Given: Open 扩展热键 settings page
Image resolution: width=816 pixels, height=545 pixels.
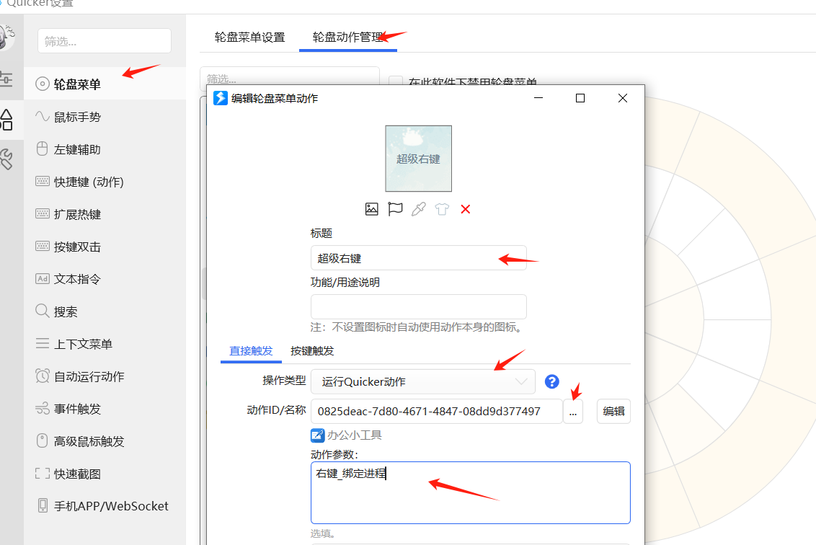Looking at the screenshot, I should (105, 214).
